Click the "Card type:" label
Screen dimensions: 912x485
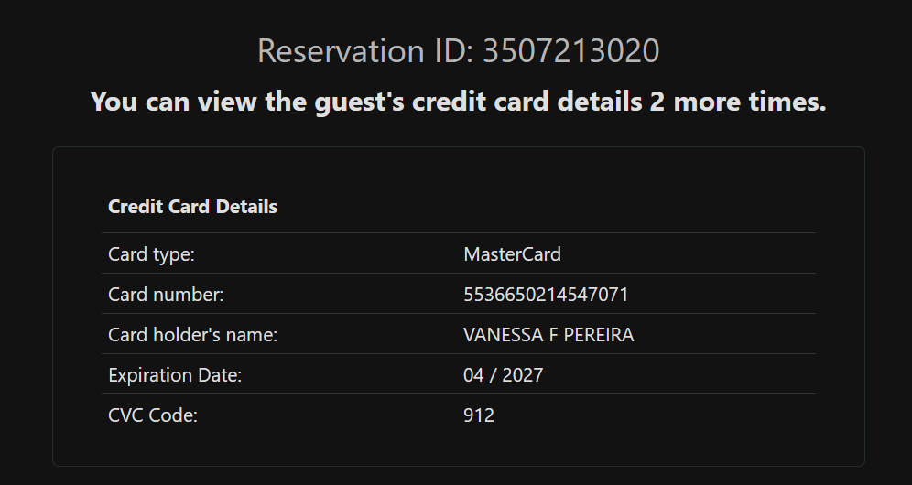[x=151, y=254]
